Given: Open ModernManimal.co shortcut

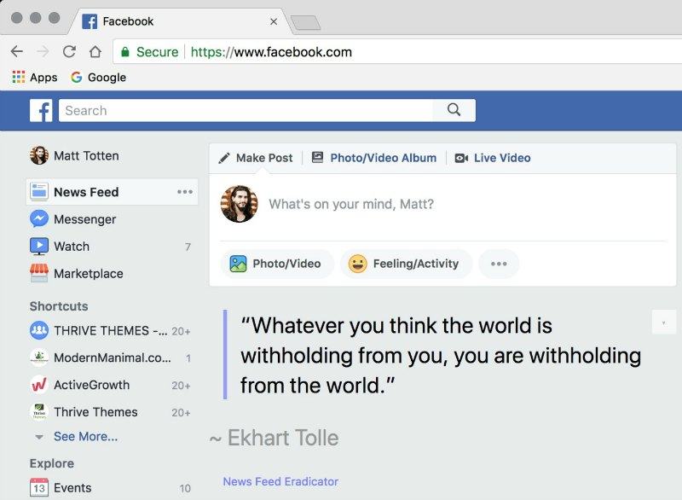Looking at the screenshot, I should click(111, 358).
